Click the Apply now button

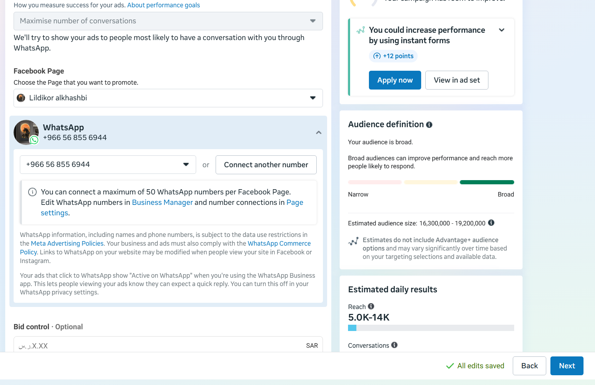point(395,80)
